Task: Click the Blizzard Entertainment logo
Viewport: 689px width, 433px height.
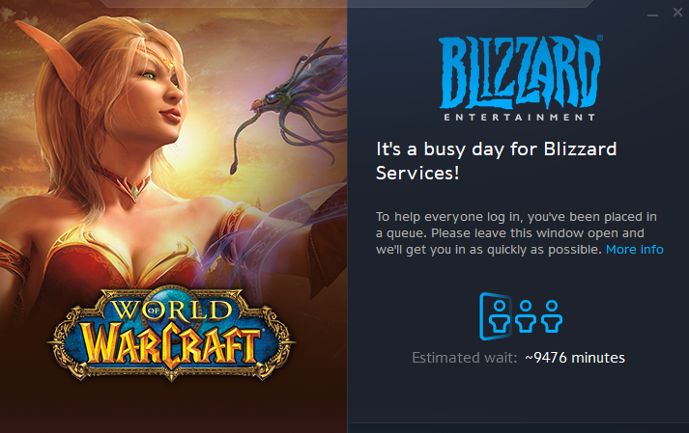Action: pyautogui.click(x=521, y=78)
